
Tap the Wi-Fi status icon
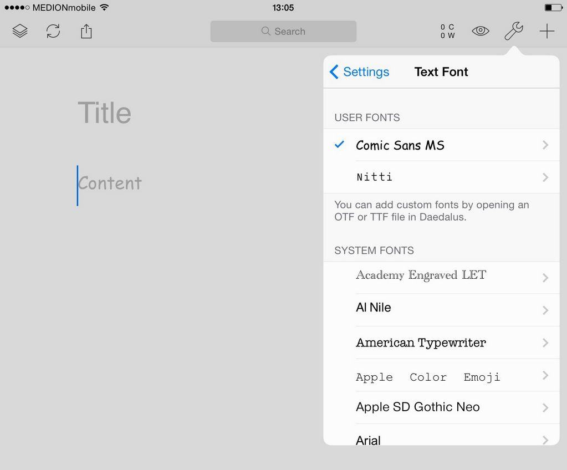click(x=104, y=8)
